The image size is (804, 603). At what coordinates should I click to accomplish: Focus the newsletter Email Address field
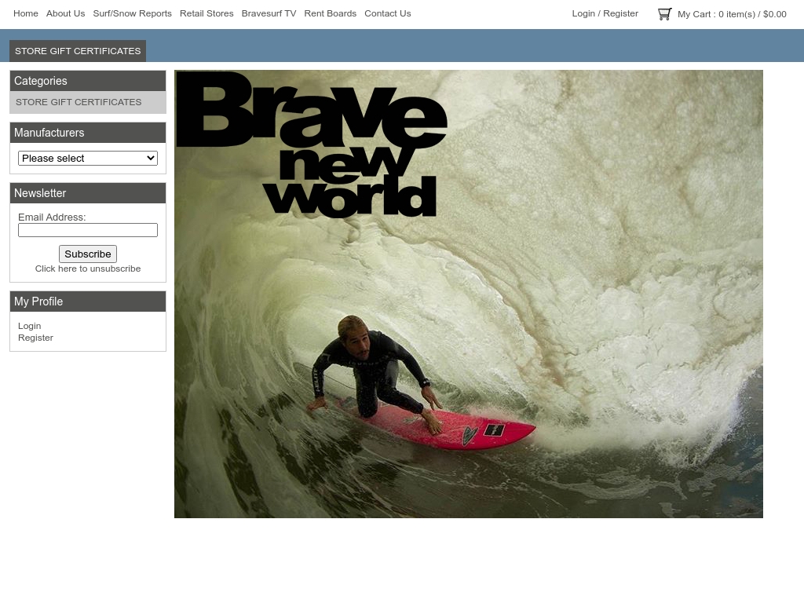click(88, 230)
